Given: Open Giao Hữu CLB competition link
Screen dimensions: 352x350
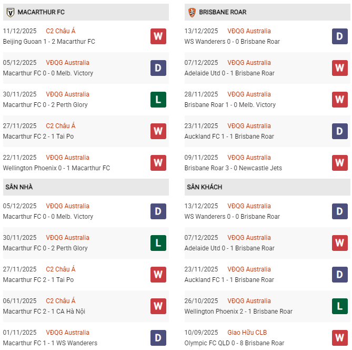Looking at the screenshot, I should (247, 333).
